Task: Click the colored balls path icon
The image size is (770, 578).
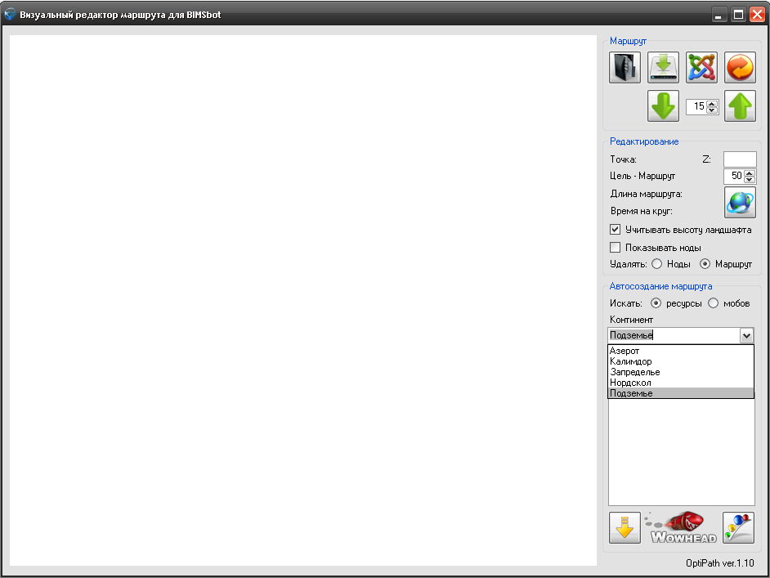Action: (738, 528)
